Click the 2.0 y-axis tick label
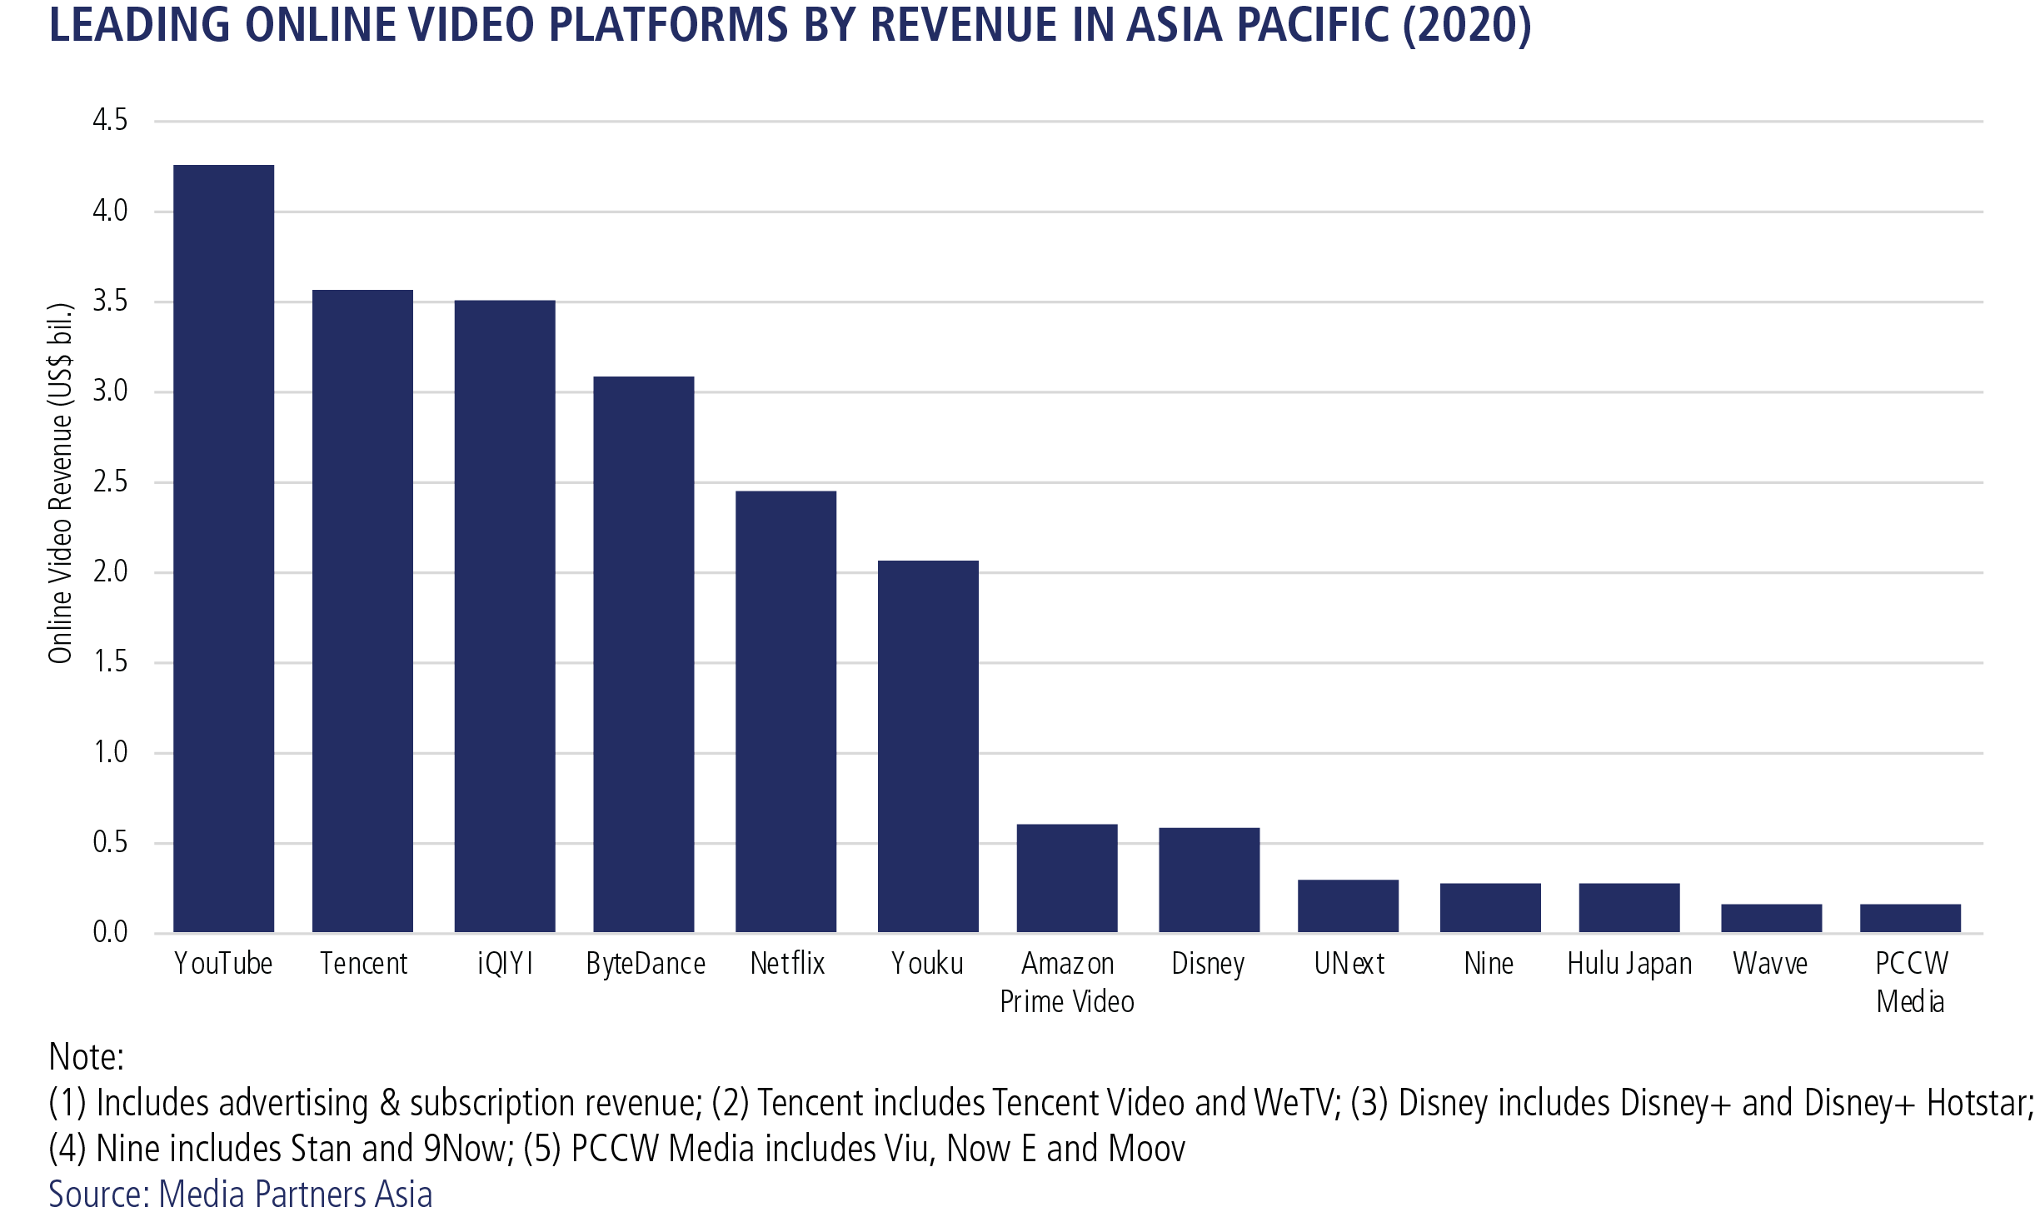Viewport: 2035px width, 1217px height. [110, 571]
